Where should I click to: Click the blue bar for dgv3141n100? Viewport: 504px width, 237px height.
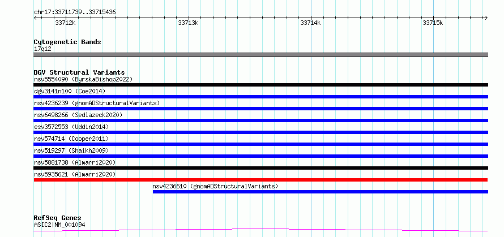261,97
